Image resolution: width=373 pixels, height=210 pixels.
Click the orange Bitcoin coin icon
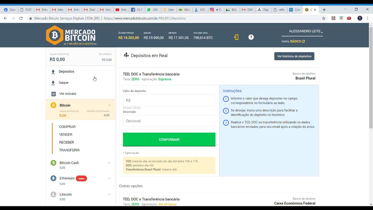pos(53,105)
